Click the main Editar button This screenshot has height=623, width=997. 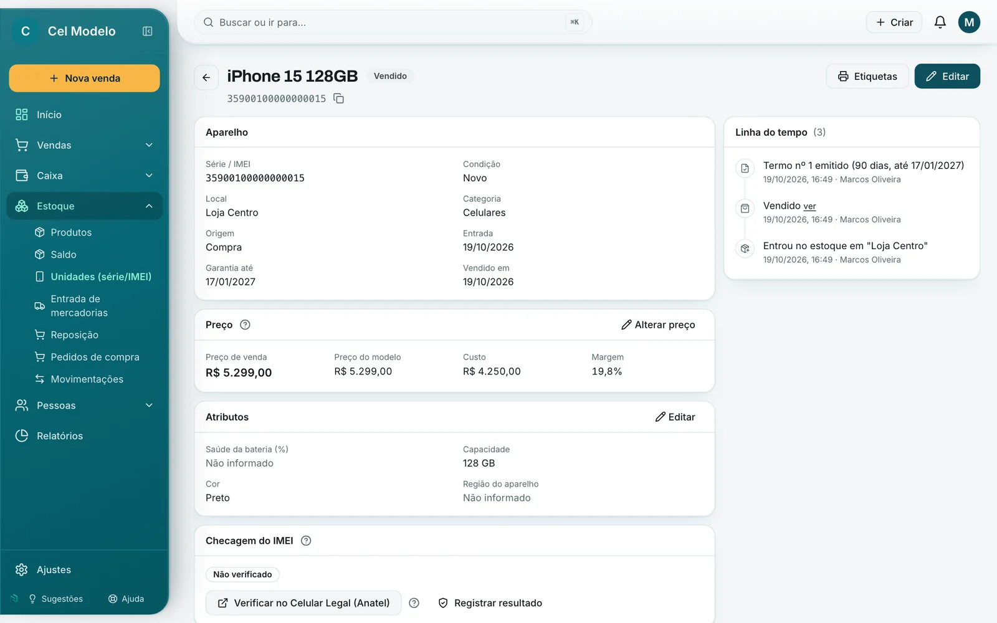click(947, 76)
